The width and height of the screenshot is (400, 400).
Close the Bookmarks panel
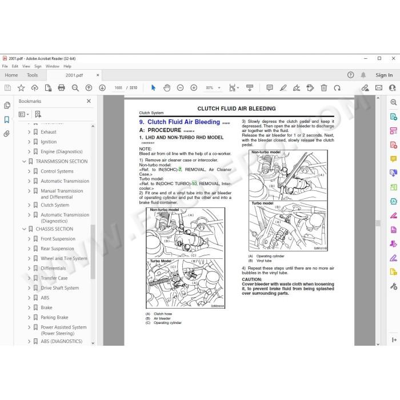[89, 101]
